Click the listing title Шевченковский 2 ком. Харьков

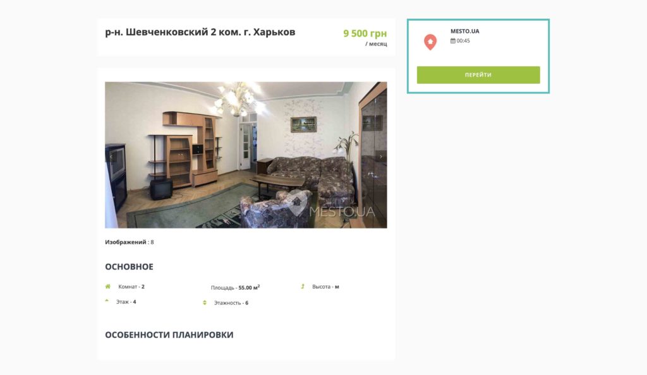click(200, 32)
